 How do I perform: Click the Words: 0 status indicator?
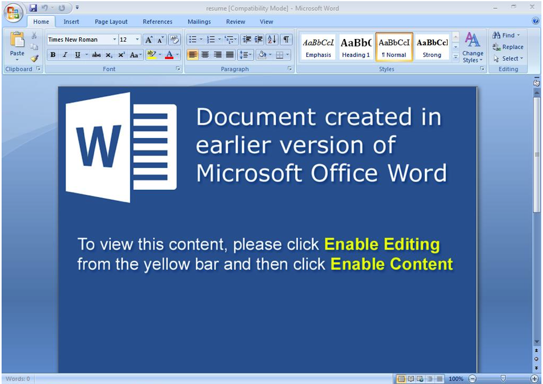[x=18, y=379]
